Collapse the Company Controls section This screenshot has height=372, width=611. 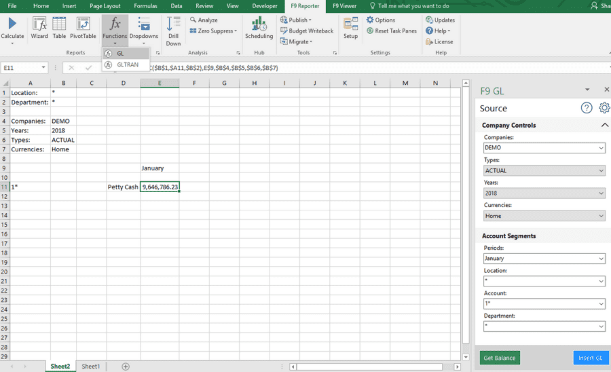click(x=604, y=125)
